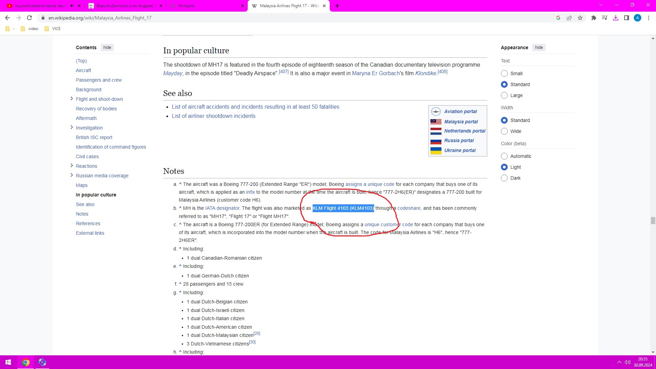Jump to References in contents
This screenshot has height=369, width=656.
tap(88, 223)
